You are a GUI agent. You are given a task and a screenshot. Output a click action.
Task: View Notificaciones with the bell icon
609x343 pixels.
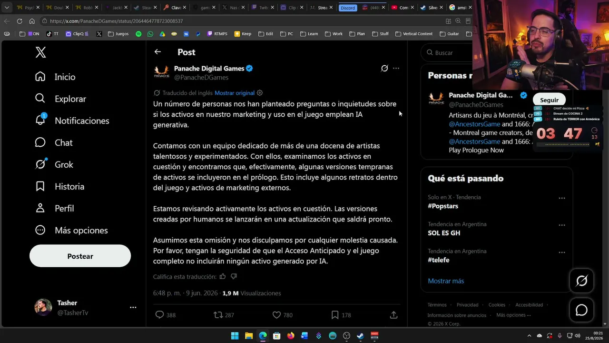tap(72, 121)
